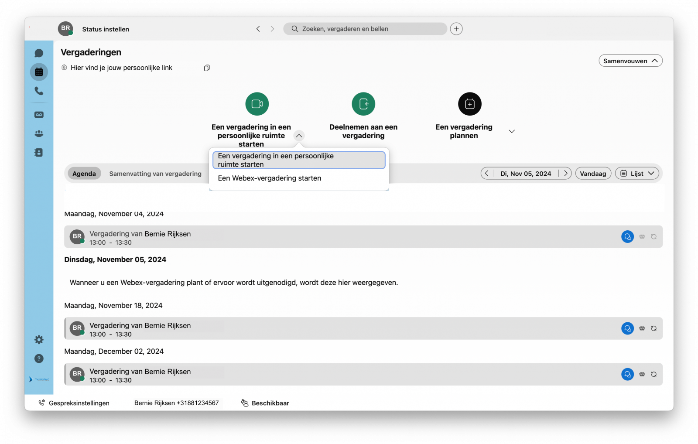Viewport: 698px width, 444px height.
Task: Open the November 04 meeting row
Action: (x=363, y=236)
